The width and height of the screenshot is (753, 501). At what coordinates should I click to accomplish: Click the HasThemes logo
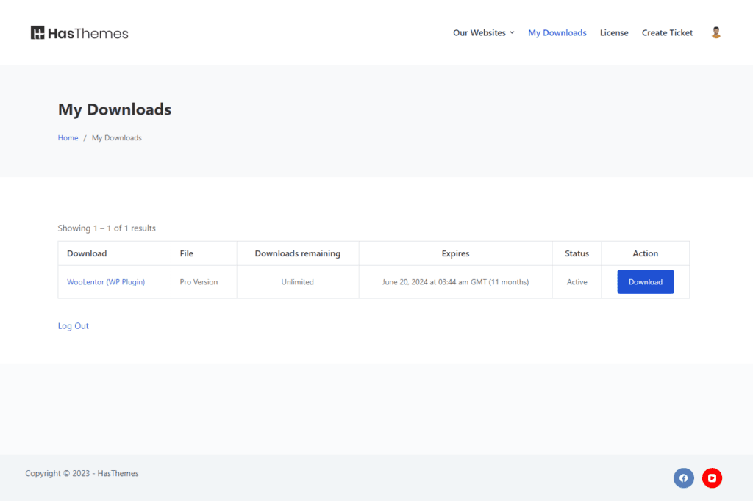coord(79,33)
